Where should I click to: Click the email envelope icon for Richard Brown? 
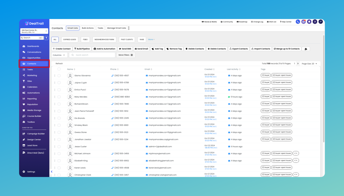[x=147, y=104]
